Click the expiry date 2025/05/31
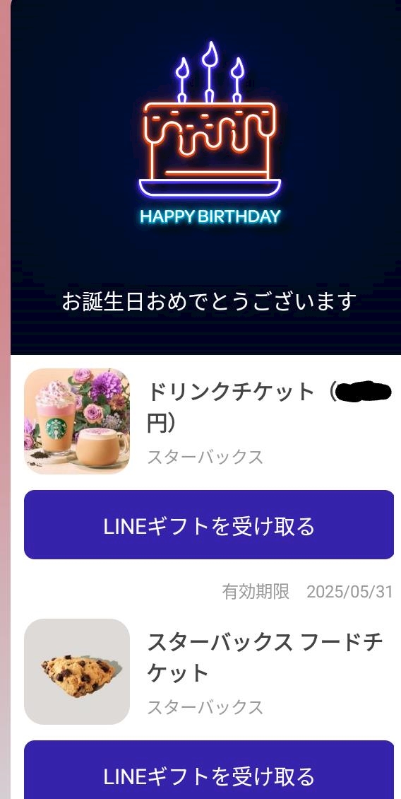This screenshot has height=799, width=401. click(349, 592)
